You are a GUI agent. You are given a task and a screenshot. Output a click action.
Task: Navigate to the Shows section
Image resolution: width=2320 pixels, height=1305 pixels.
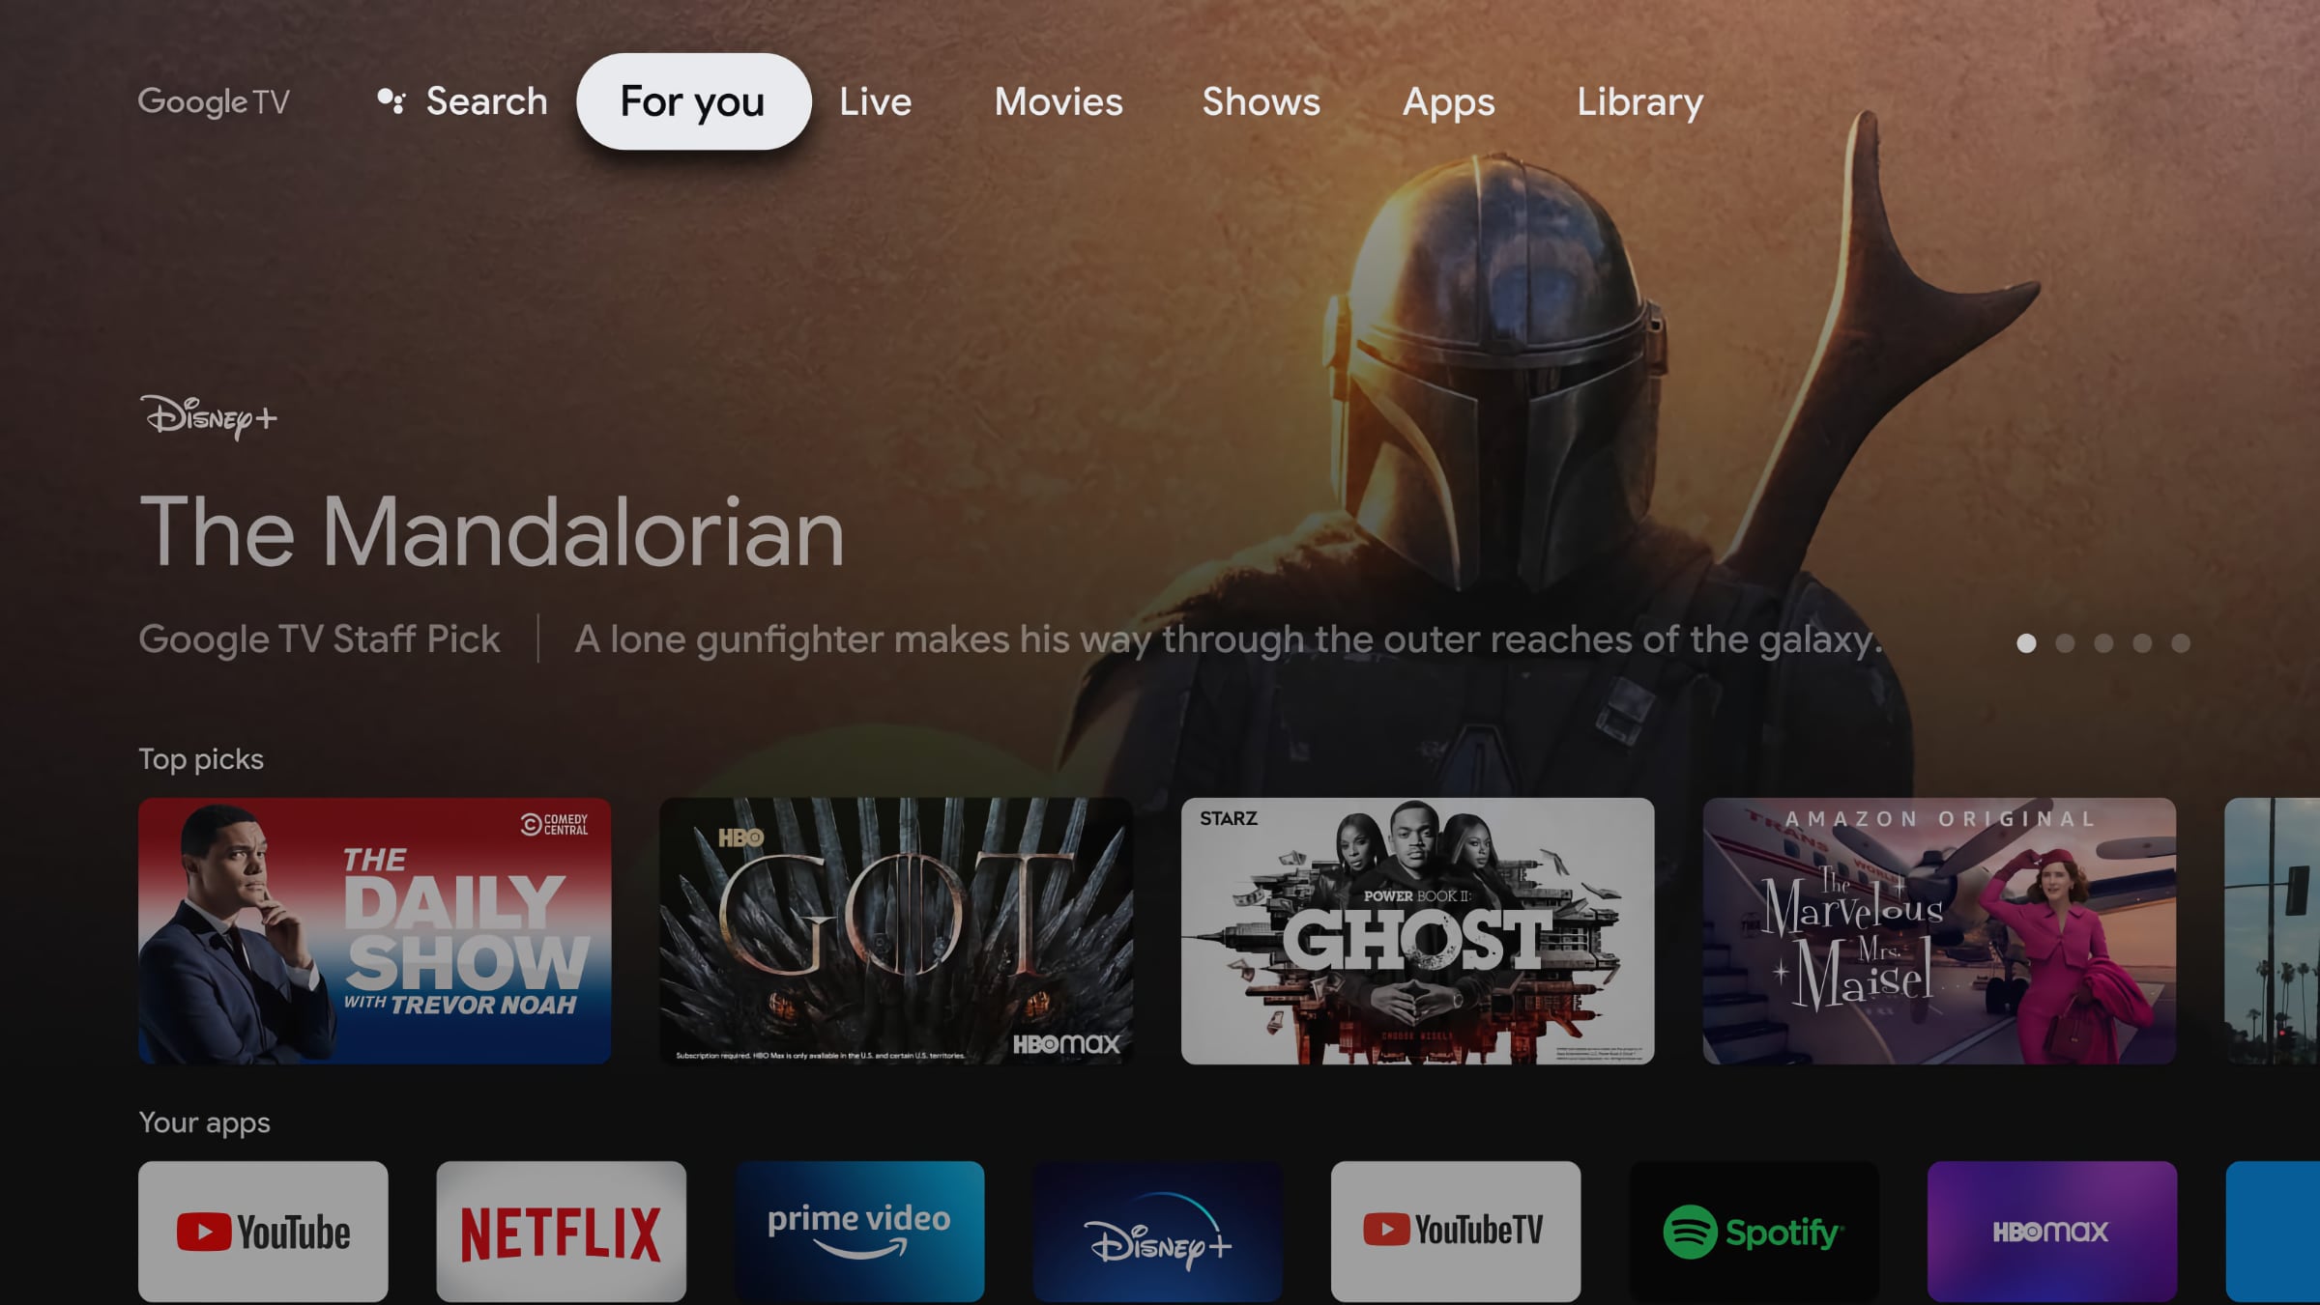tap(1261, 100)
